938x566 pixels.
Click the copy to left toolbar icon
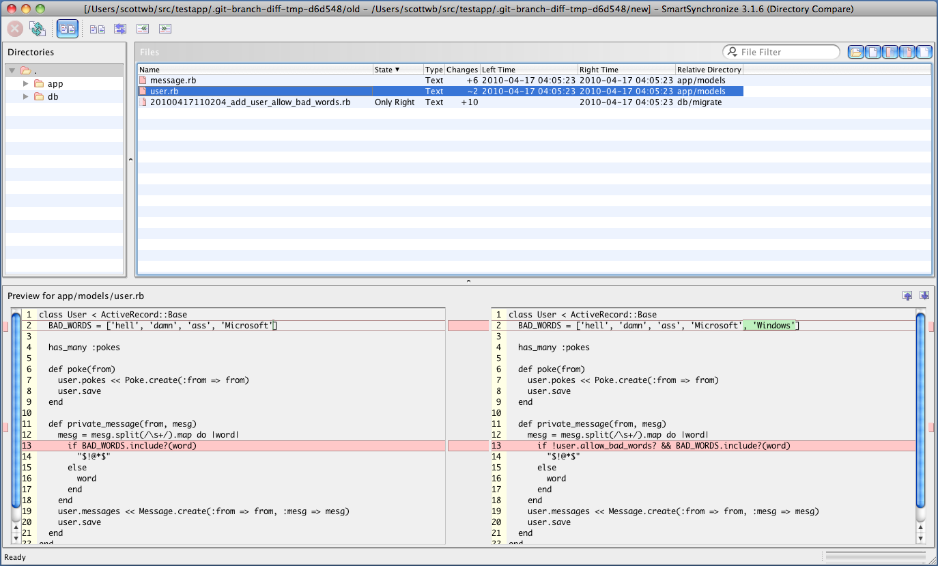[143, 29]
